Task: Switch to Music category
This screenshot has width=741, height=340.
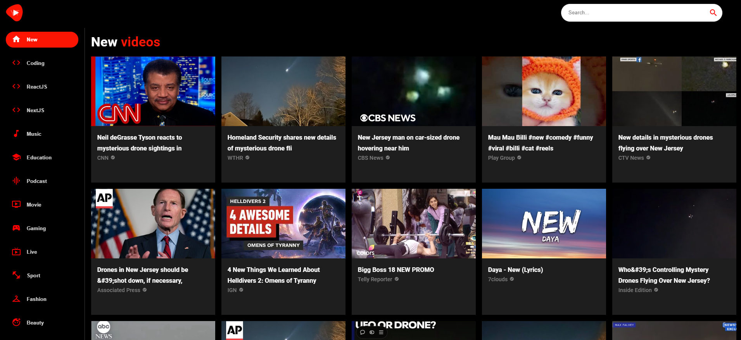Action: click(x=42, y=134)
